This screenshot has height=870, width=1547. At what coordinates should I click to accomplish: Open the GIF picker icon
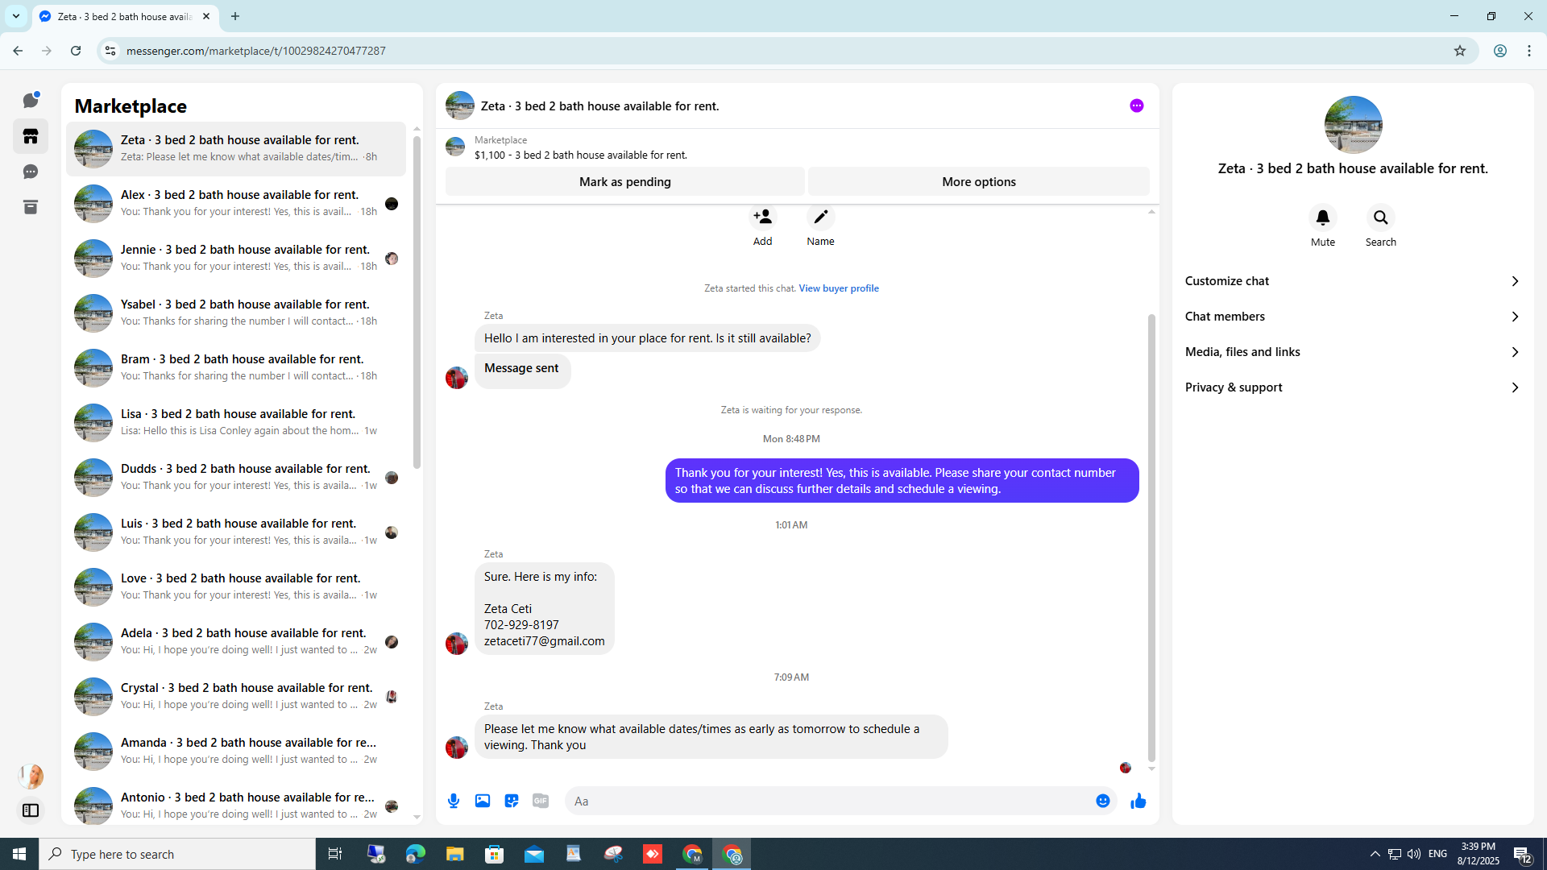[x=541, y=801]
